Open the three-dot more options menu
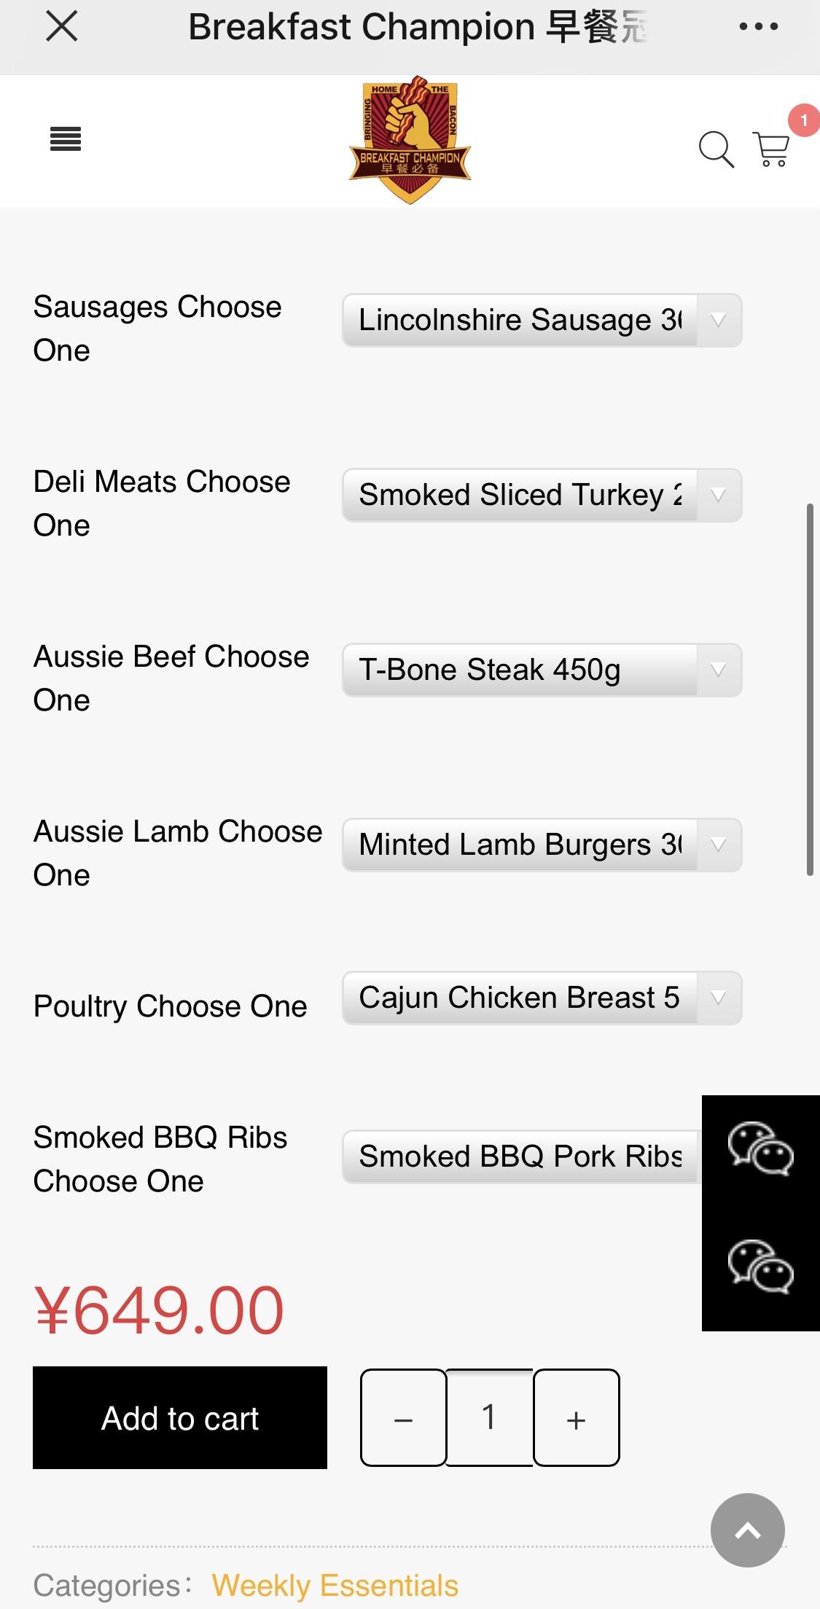The image size is (820, 1609). coord(758,28)
